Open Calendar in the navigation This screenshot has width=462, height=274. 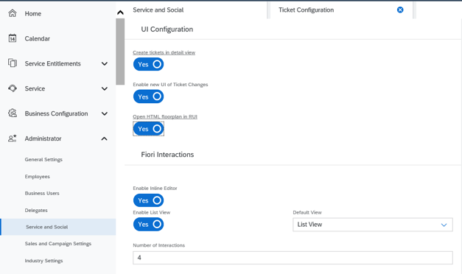tap(38, 38)
